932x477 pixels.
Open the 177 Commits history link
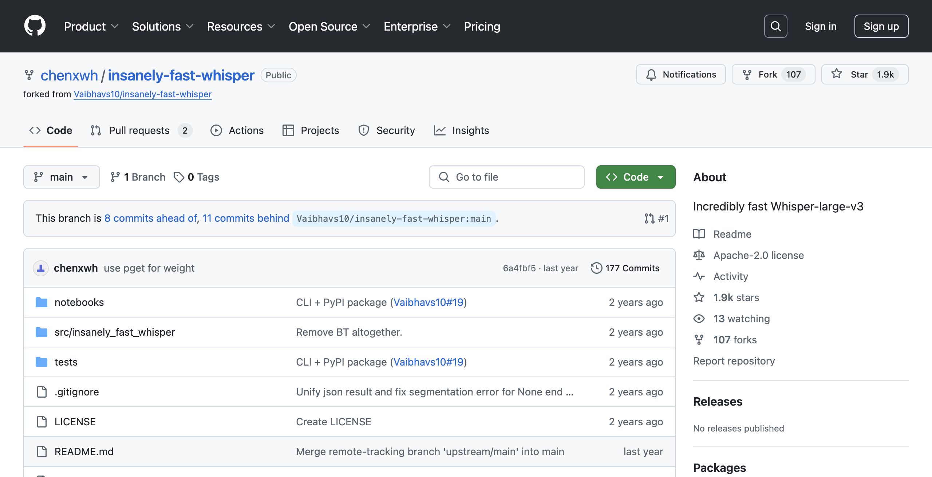tap(625, 268)
